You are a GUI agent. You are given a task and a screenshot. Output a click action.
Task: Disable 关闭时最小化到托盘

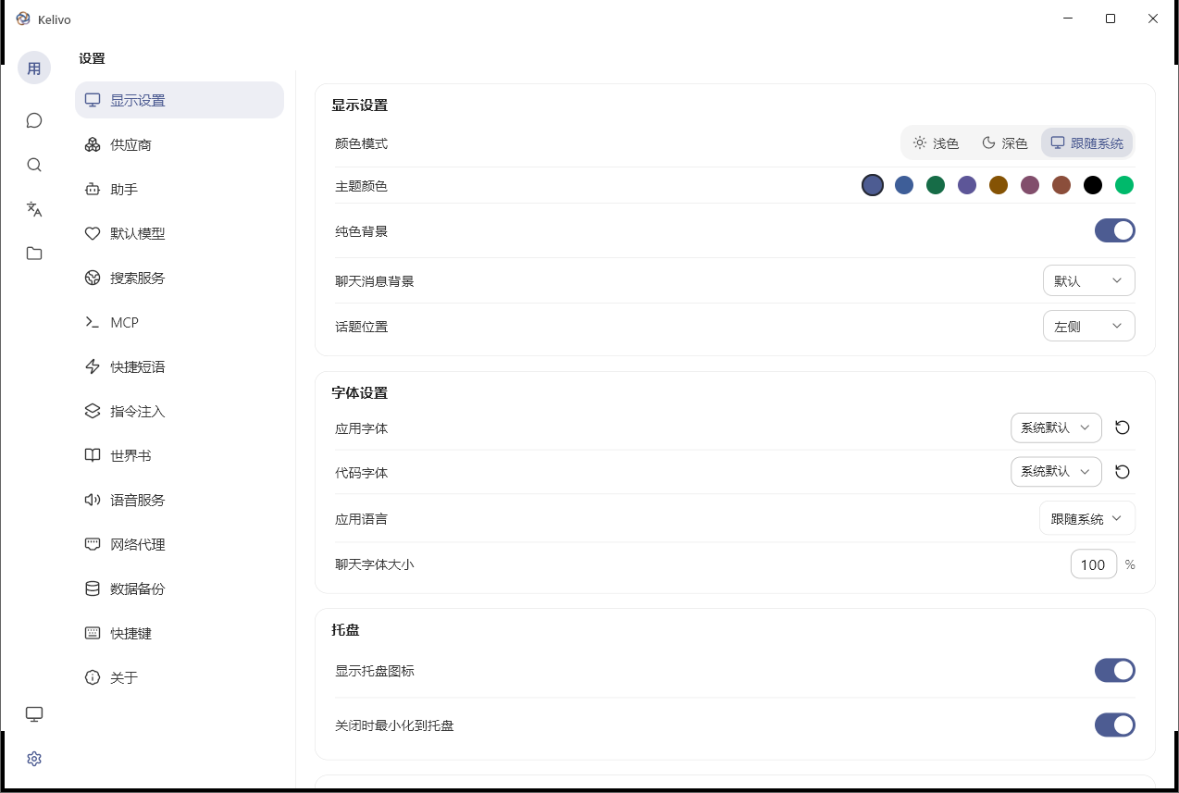tap(1114, 725)
